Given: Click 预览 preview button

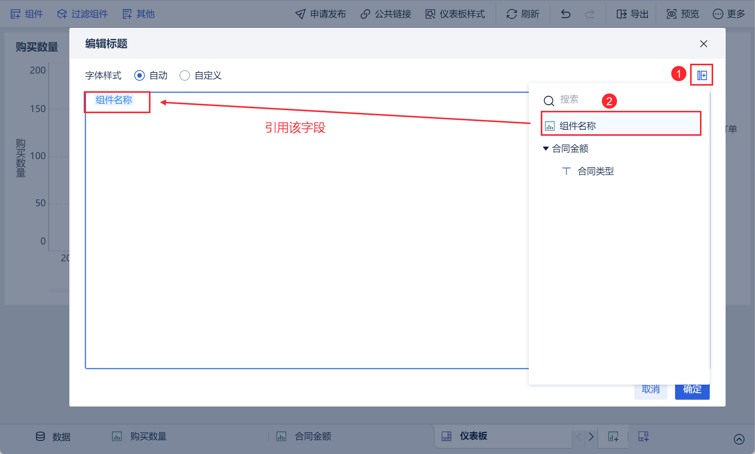Looking at the screenshot, I should [x=683, y=14].
